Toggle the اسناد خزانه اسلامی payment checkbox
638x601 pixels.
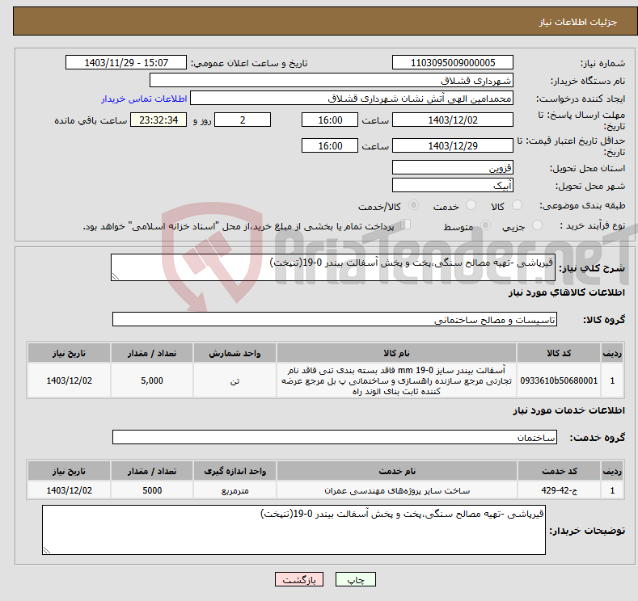(405, 225)
